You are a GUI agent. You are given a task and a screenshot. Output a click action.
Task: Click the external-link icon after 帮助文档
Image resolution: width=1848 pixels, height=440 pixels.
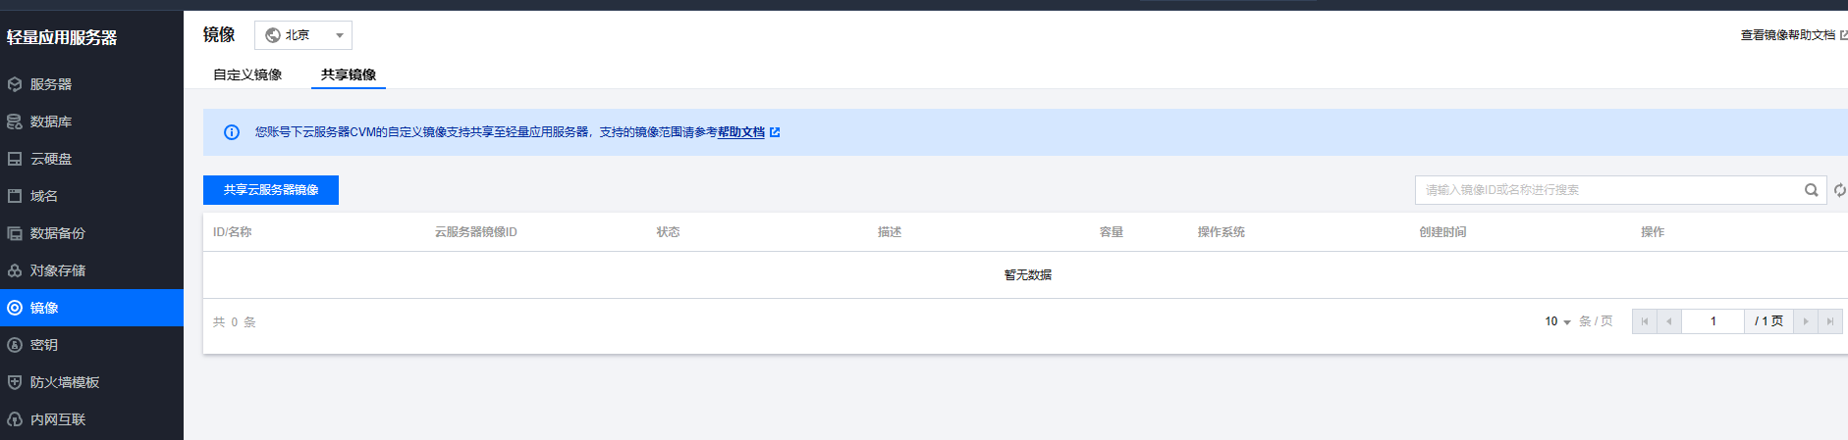(775, 132)
